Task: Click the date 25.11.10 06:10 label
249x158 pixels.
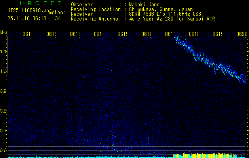Action: pos(27,19)
